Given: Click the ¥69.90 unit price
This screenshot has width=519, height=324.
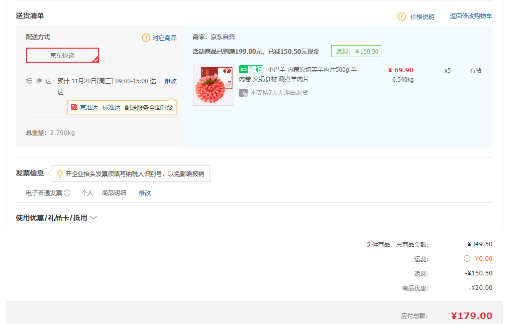Looking at the screenshot, I should click(401, 70).
